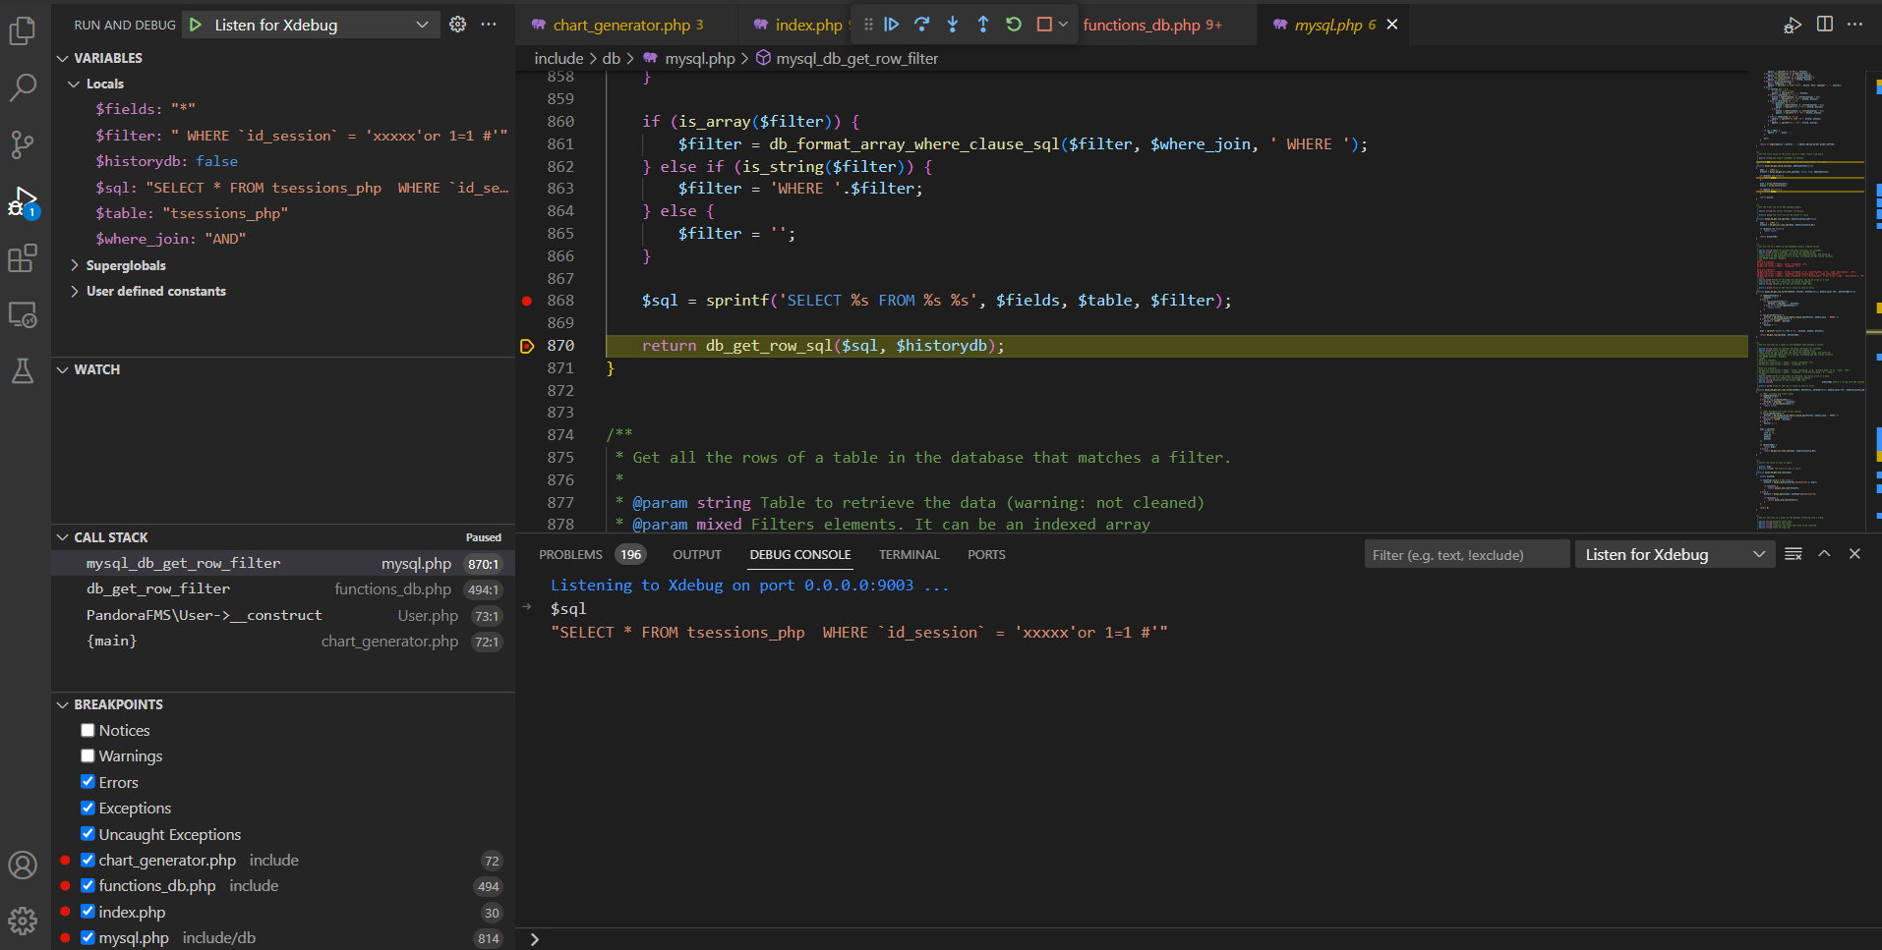
Task: Close the mysql.php editor tab
Action: coord(1392,25)
